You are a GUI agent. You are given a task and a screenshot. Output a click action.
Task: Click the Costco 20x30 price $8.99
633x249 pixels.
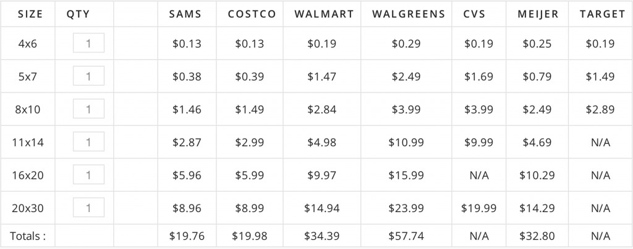tap(250, 208)
